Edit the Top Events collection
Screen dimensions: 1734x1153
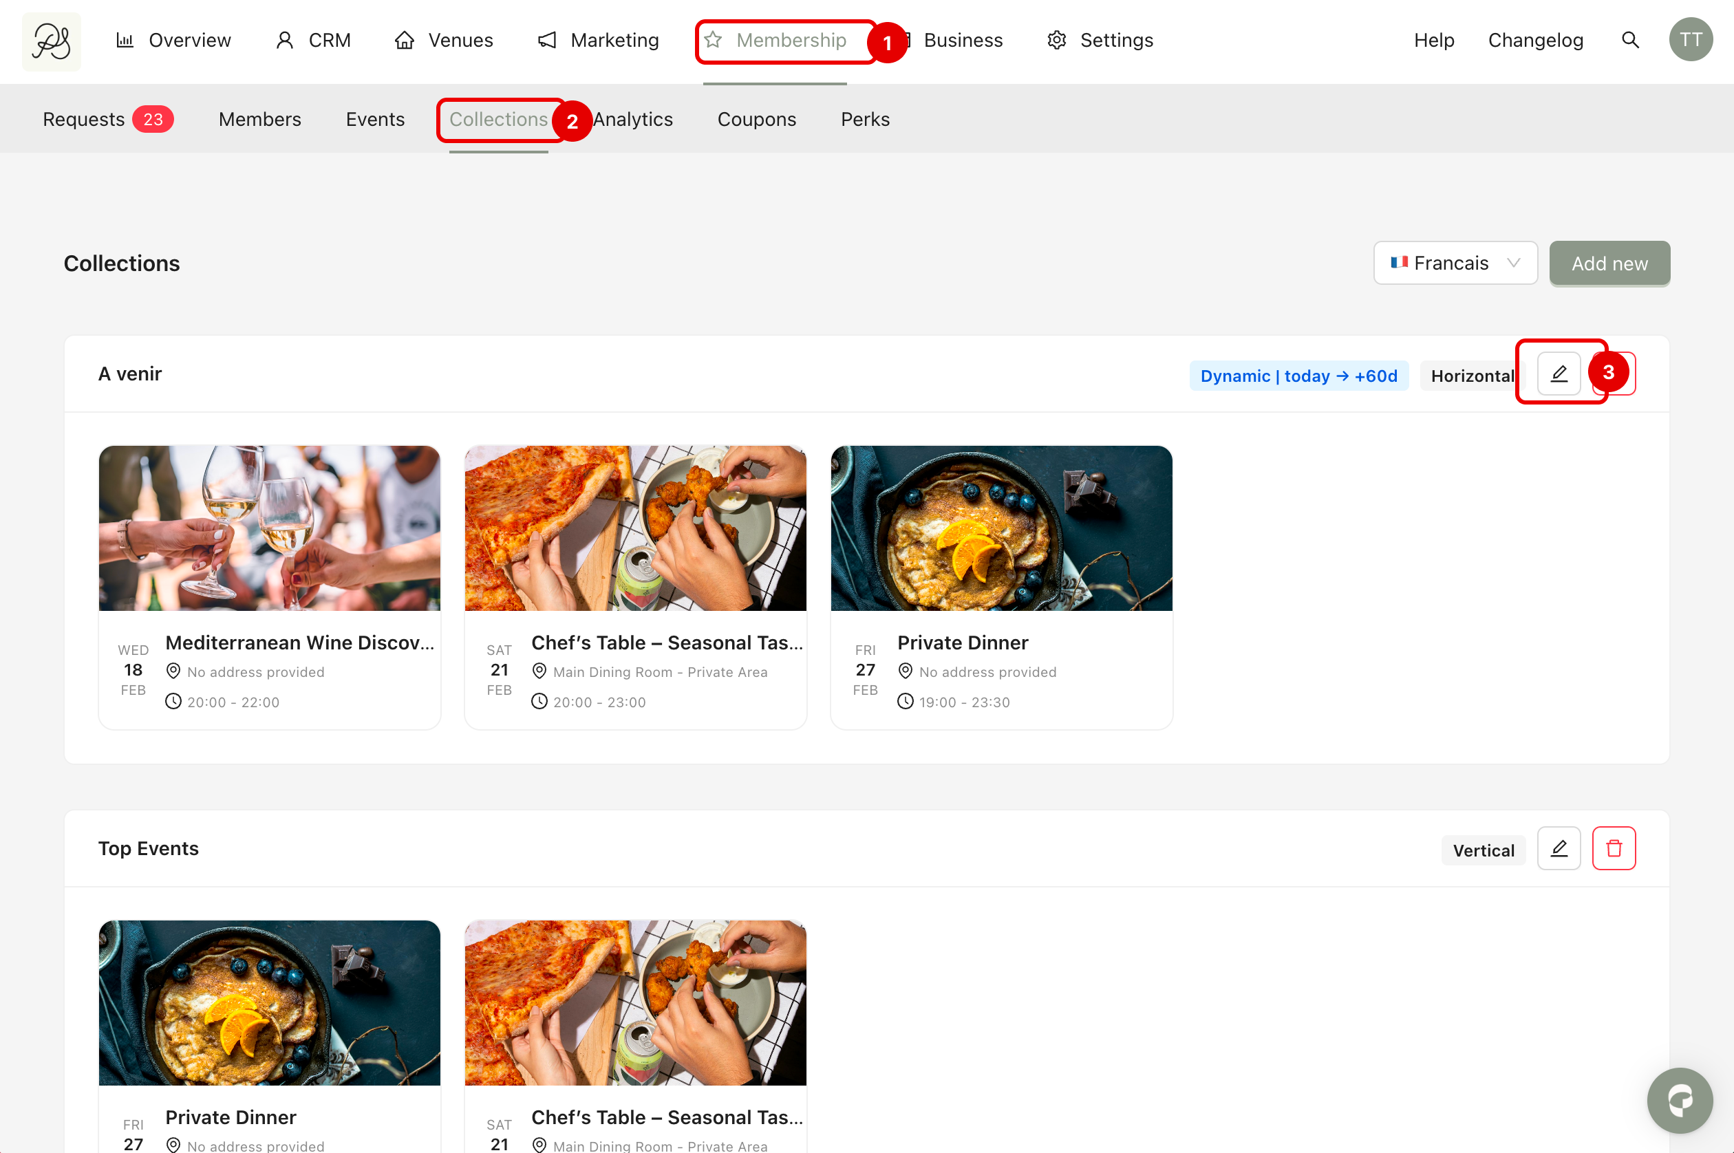tap(1559, 848)
